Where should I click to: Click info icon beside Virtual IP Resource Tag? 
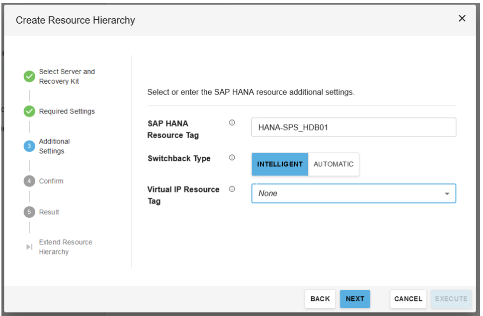point(232,189)
